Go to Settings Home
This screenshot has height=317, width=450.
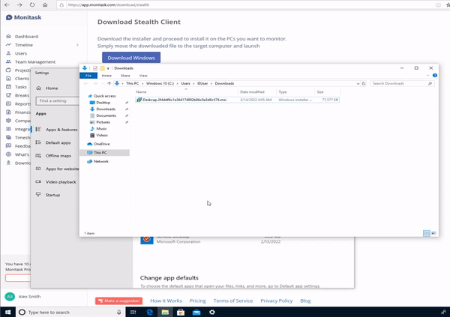52,88
